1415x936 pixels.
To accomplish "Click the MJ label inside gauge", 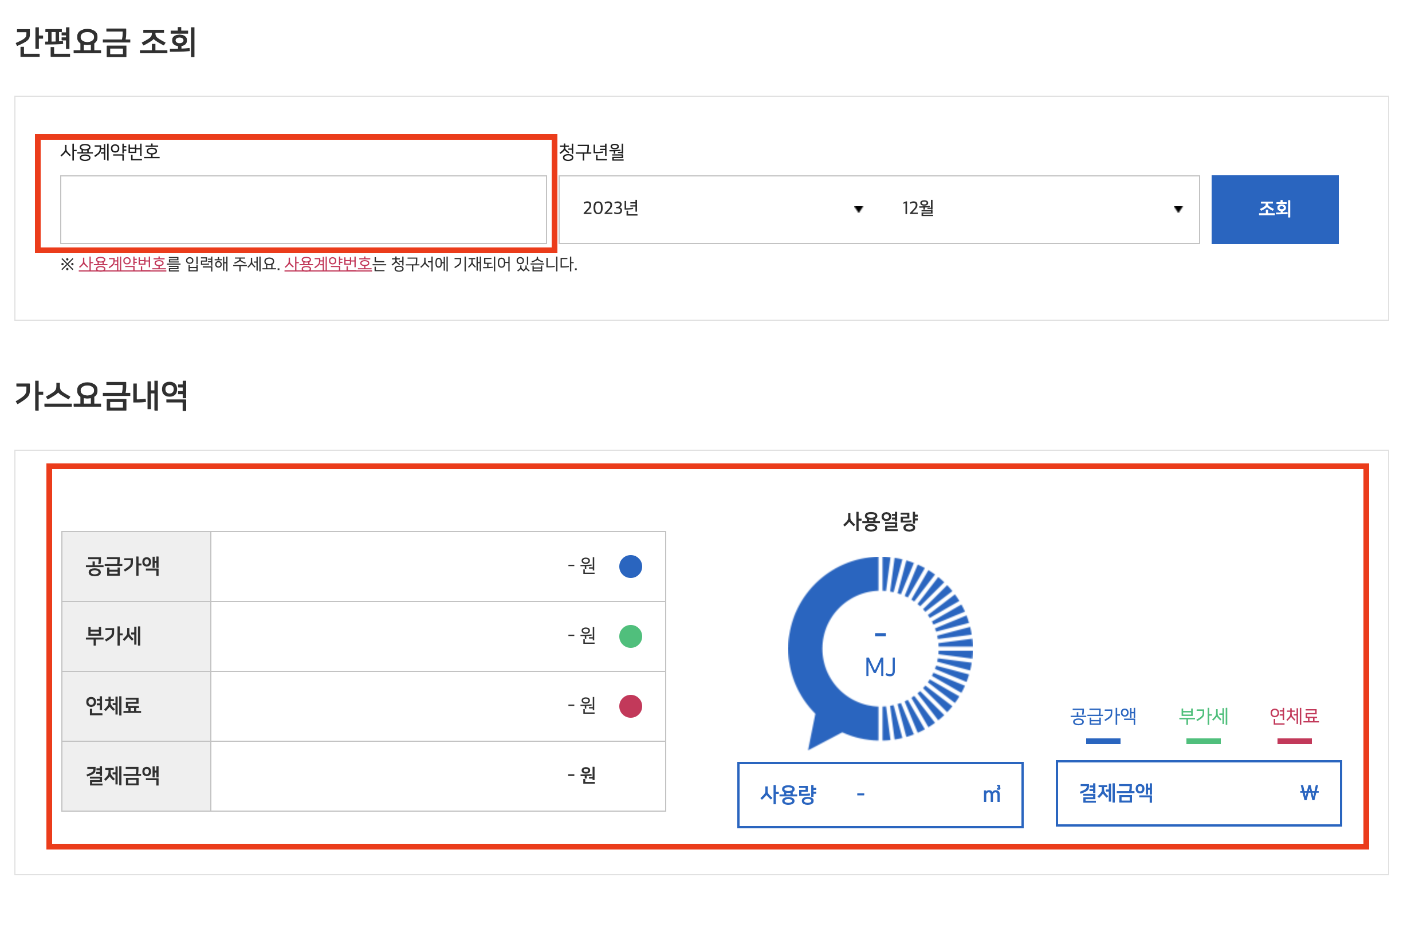I will click(880, 667).
